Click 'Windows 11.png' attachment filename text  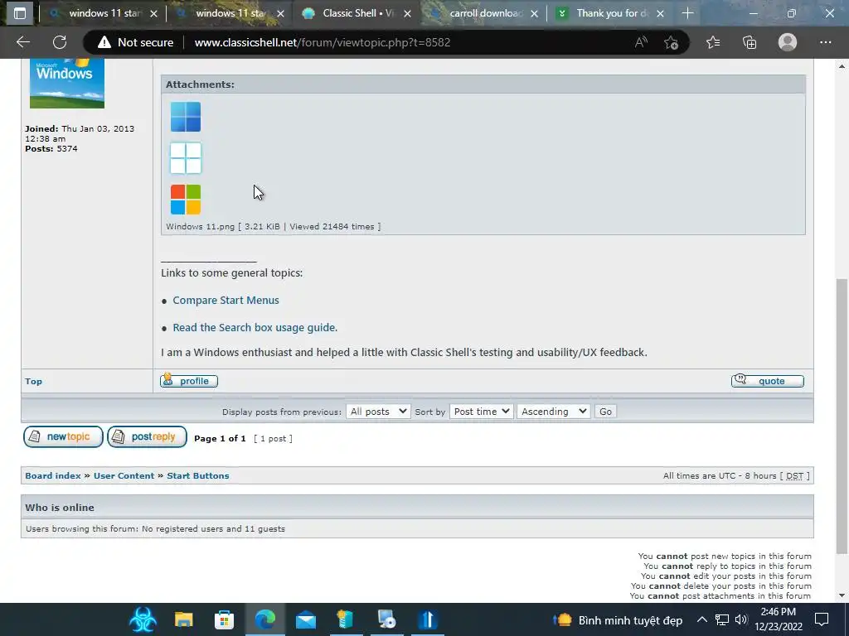(x=200, y=227)
